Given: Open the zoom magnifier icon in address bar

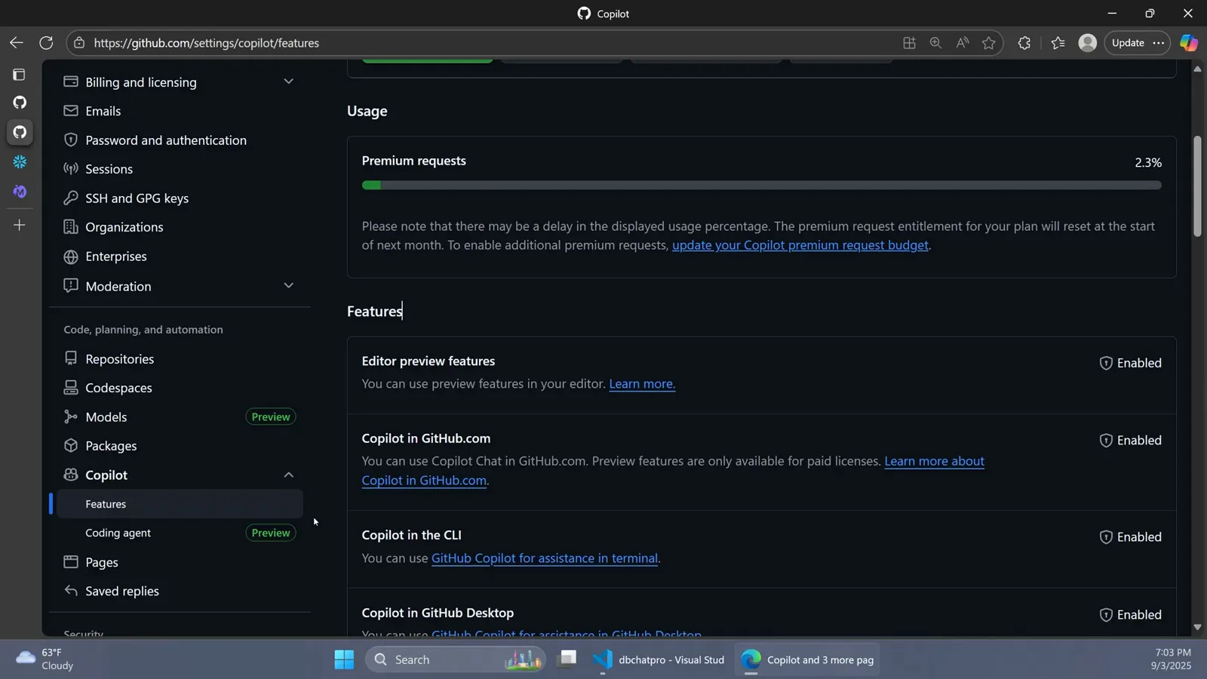Looking at the screenshot, I should (935, 43).
